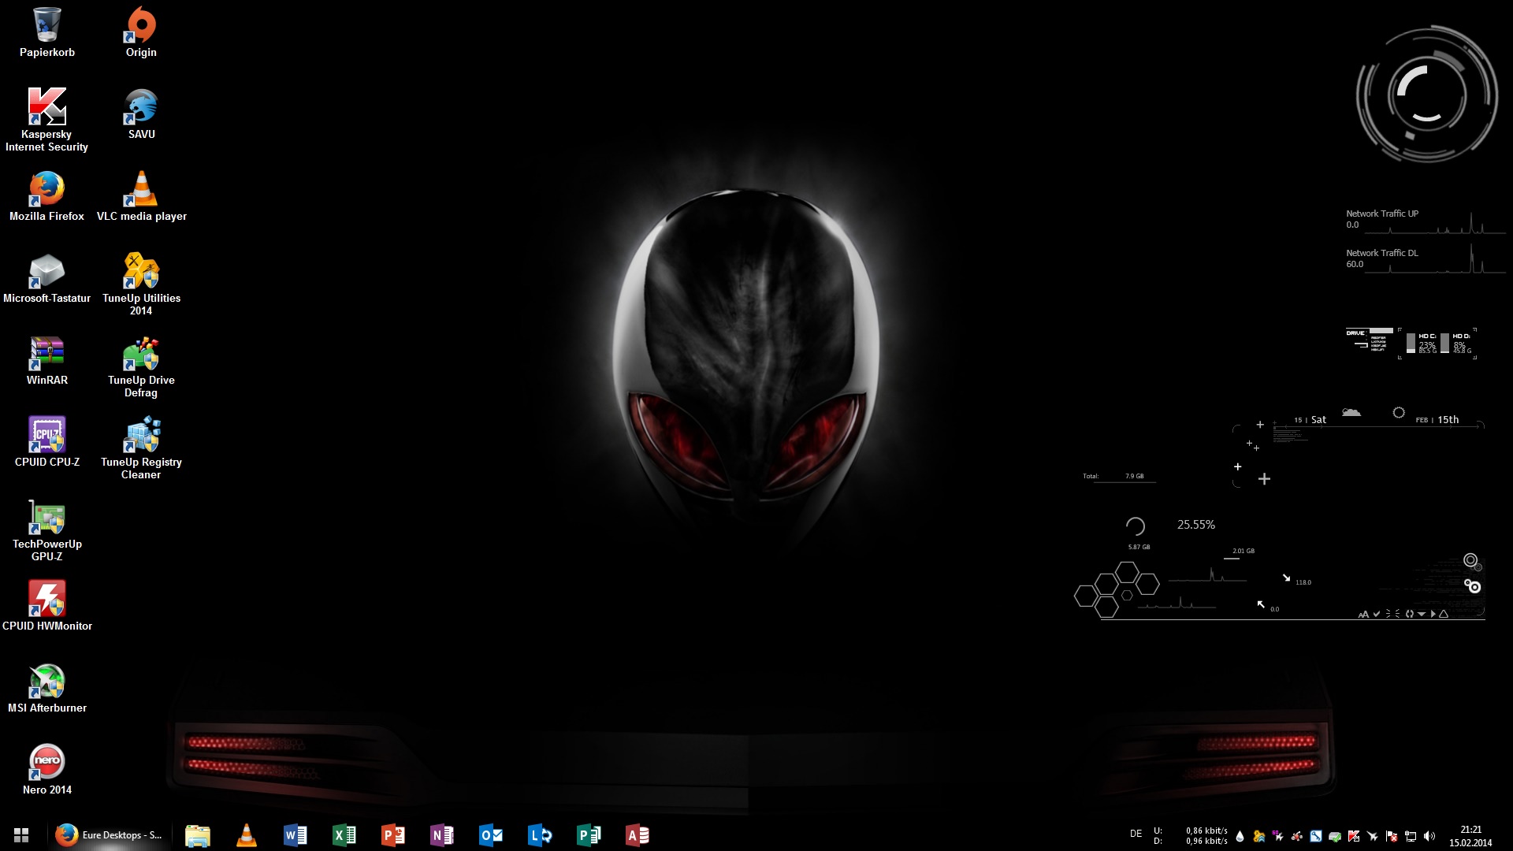Open Excel from the taskbar

pos(344,835)
